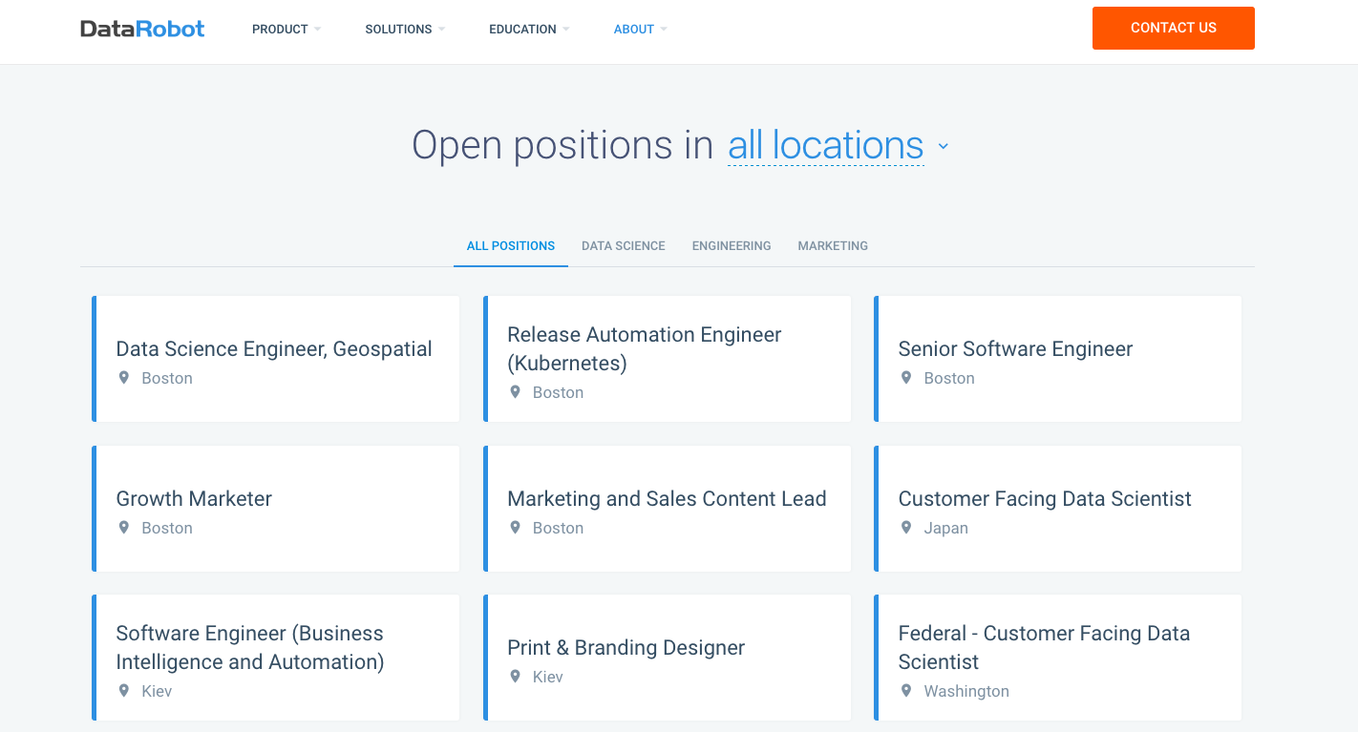Click the Kiev pin on Print & Branding Designer
Viewport: 1358px width, 732px height.
point(515,677)
